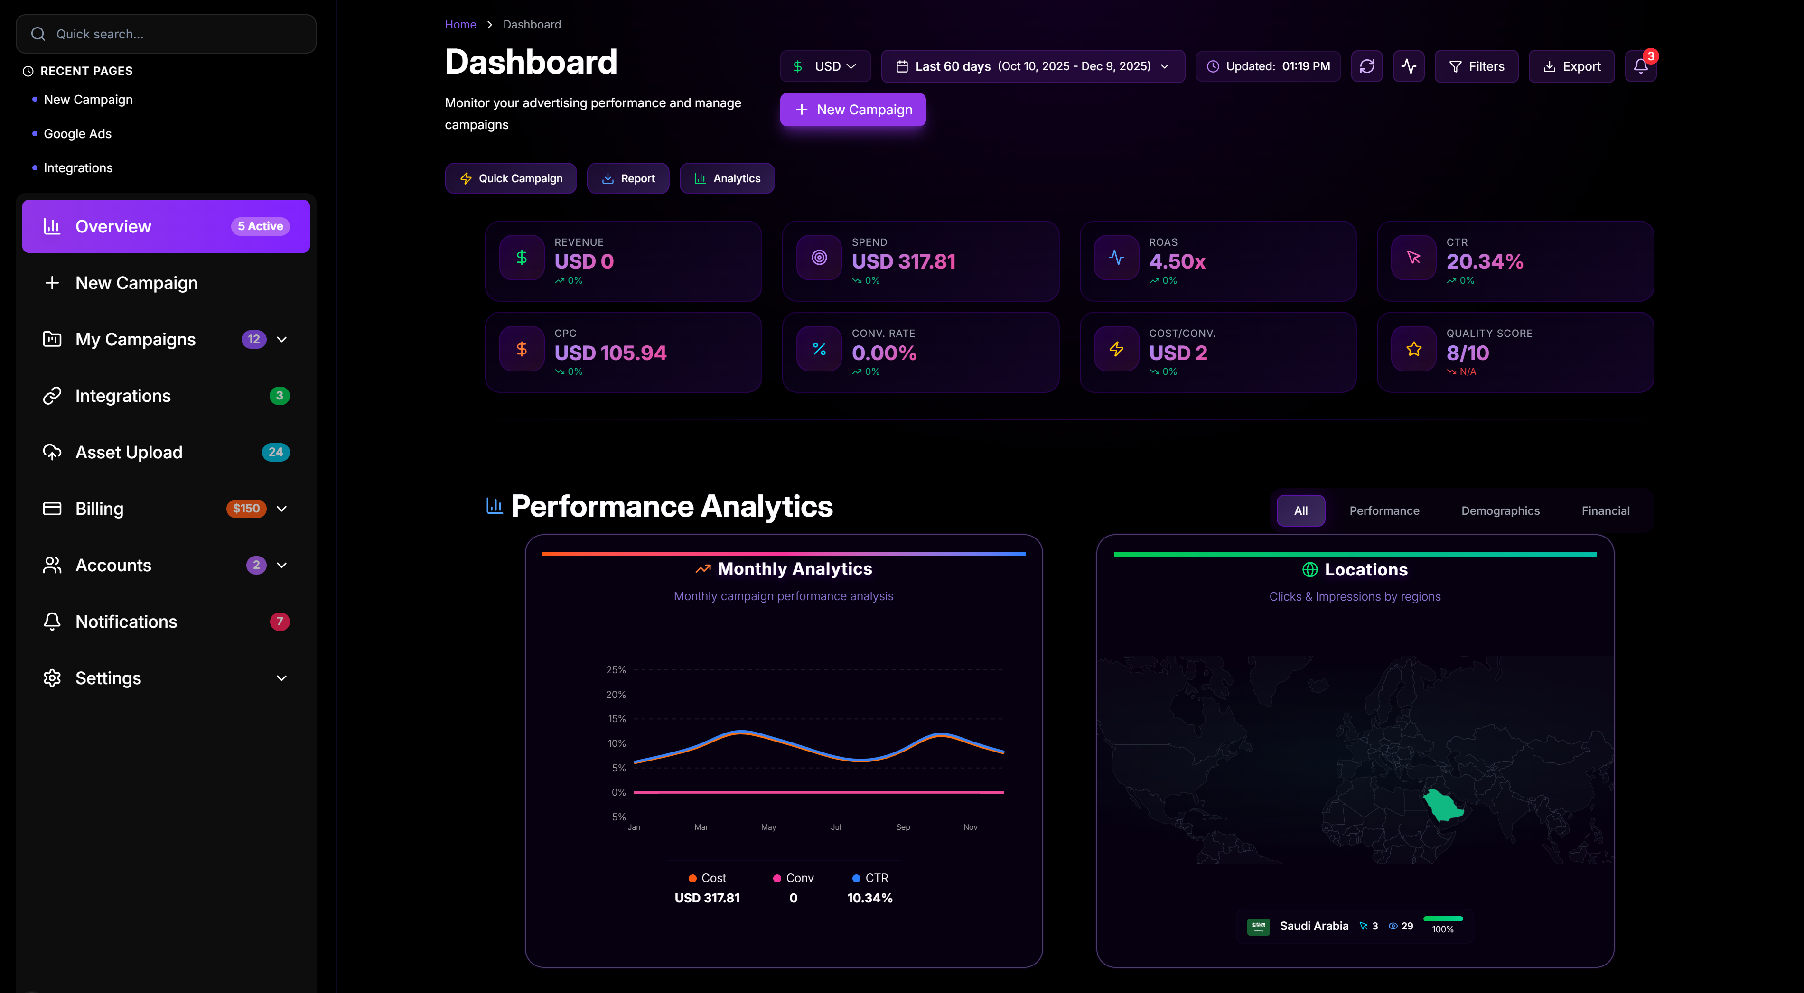Click the Quick search input field
Viewport: 1804px width, 993px height.
pos(166,34)
